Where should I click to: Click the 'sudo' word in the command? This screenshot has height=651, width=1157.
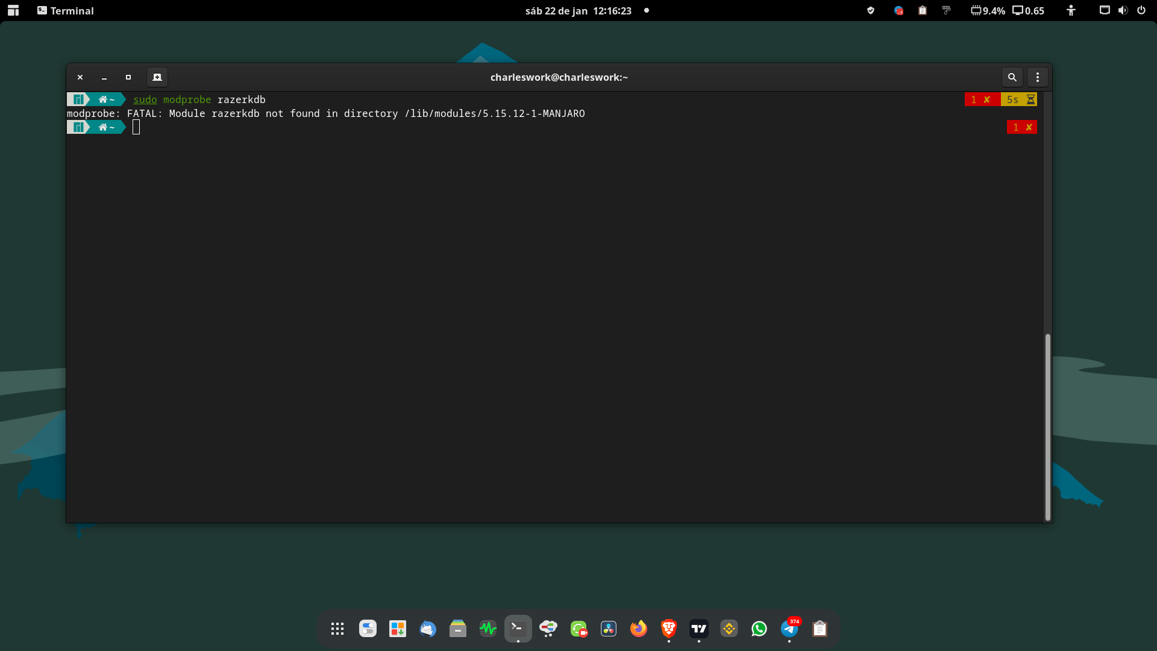pyautogui.click(x=145, y=99)
